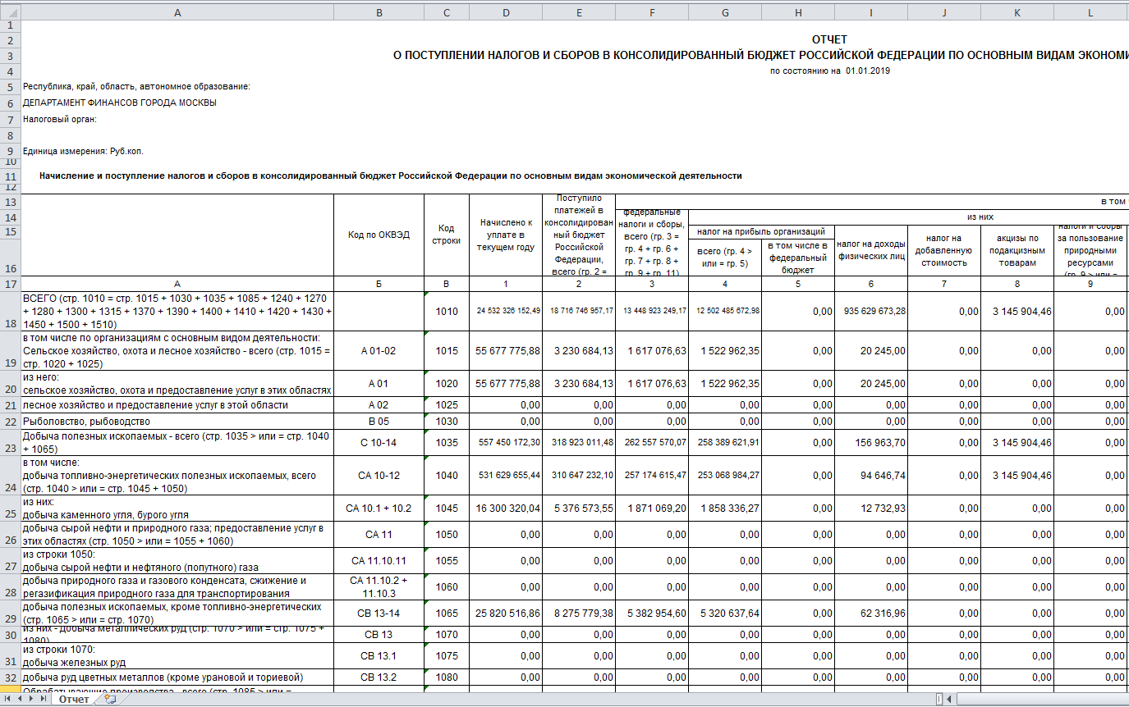Image resolution: width=1129 pixels, height=707 pixels.
Task: Click the OKVED code 'СВ 13.2'
Action: [x=379, y=677]
